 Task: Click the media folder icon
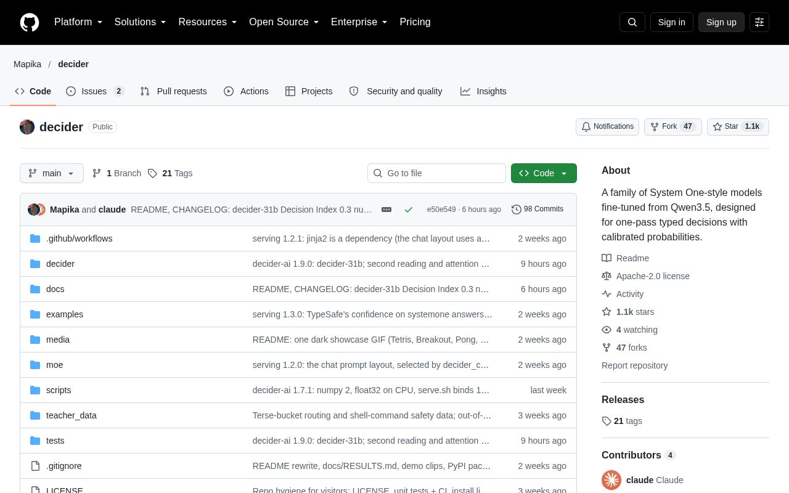[35, 340]
